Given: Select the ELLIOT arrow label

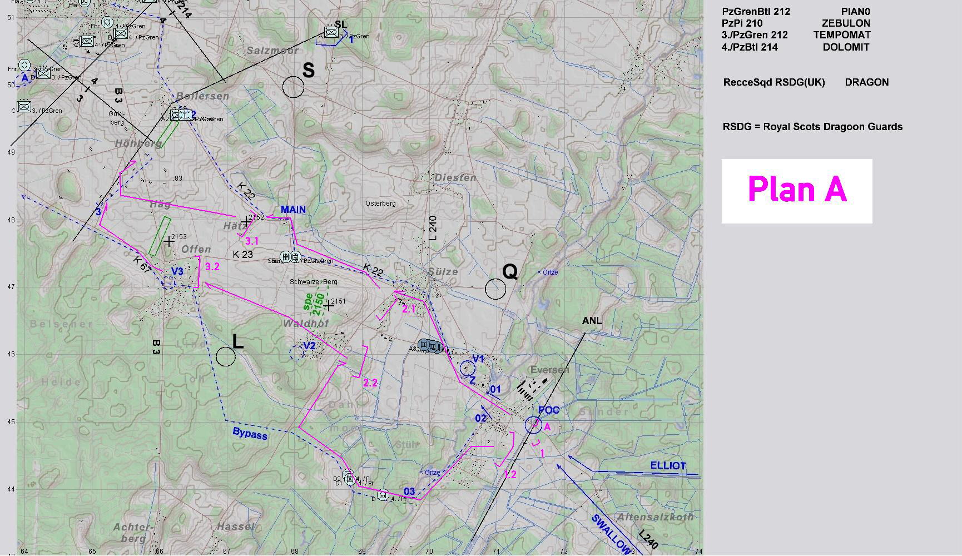Looking at the screenshot, I should (668, 466).
